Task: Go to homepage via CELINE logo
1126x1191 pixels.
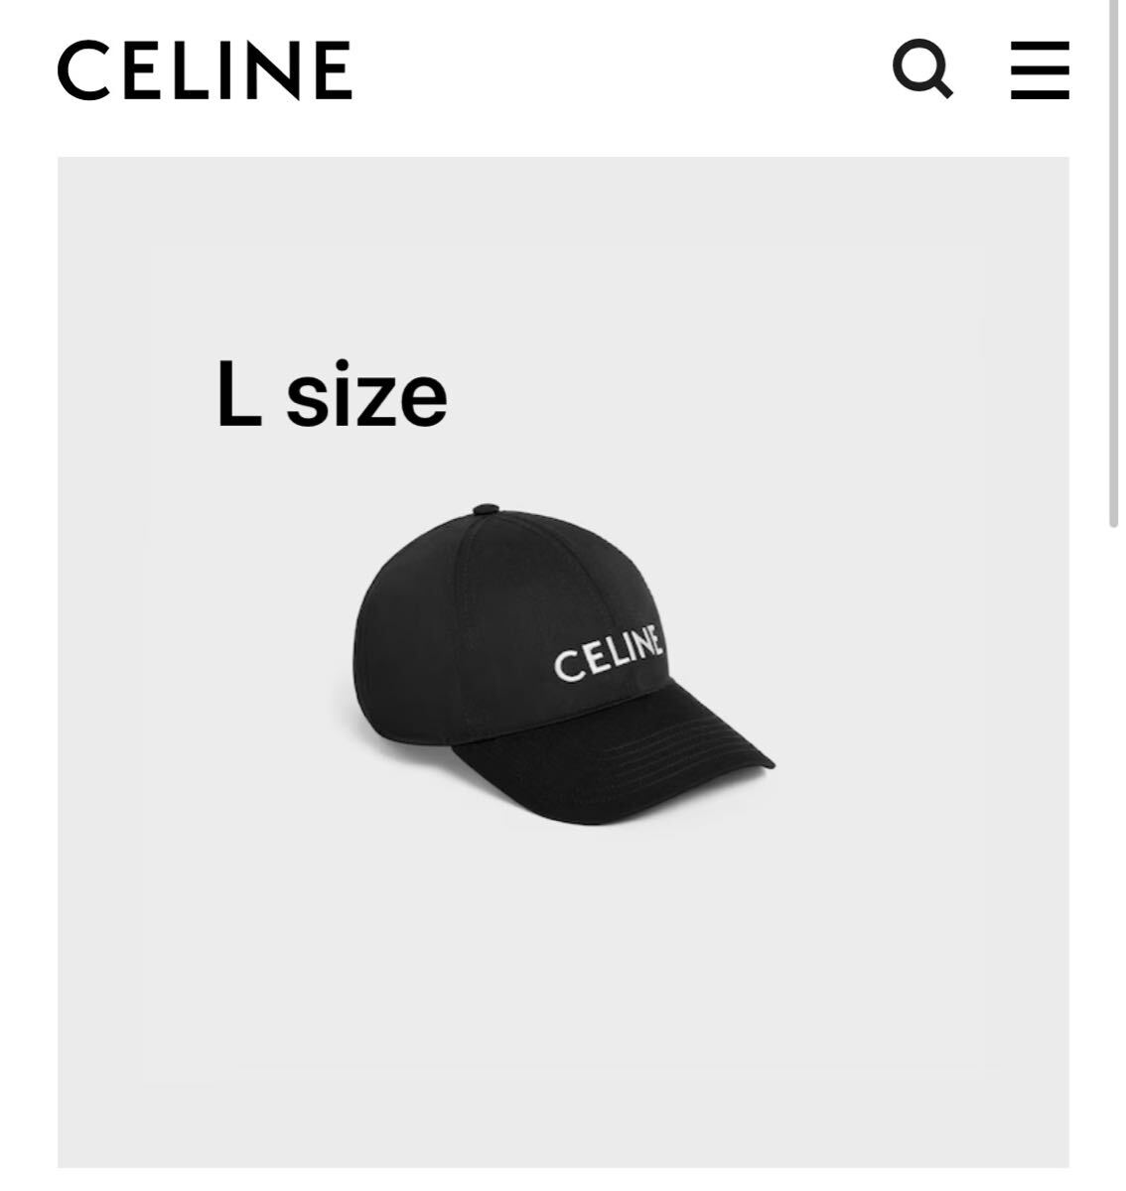Action: coord(205,70)
